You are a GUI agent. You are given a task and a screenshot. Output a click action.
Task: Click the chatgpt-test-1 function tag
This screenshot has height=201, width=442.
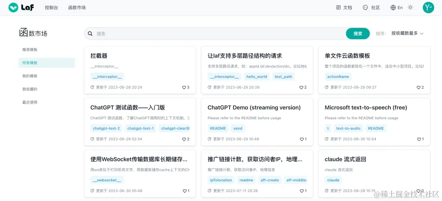(140, 128)
